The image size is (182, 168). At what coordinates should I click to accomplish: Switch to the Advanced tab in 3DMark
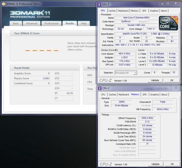[32, 23]
